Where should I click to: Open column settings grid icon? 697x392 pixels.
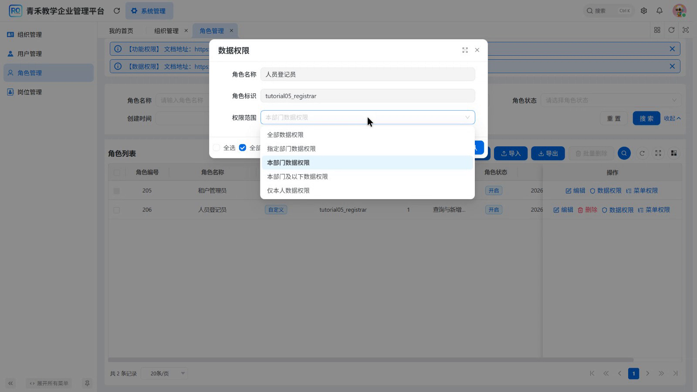pos(674,153)
